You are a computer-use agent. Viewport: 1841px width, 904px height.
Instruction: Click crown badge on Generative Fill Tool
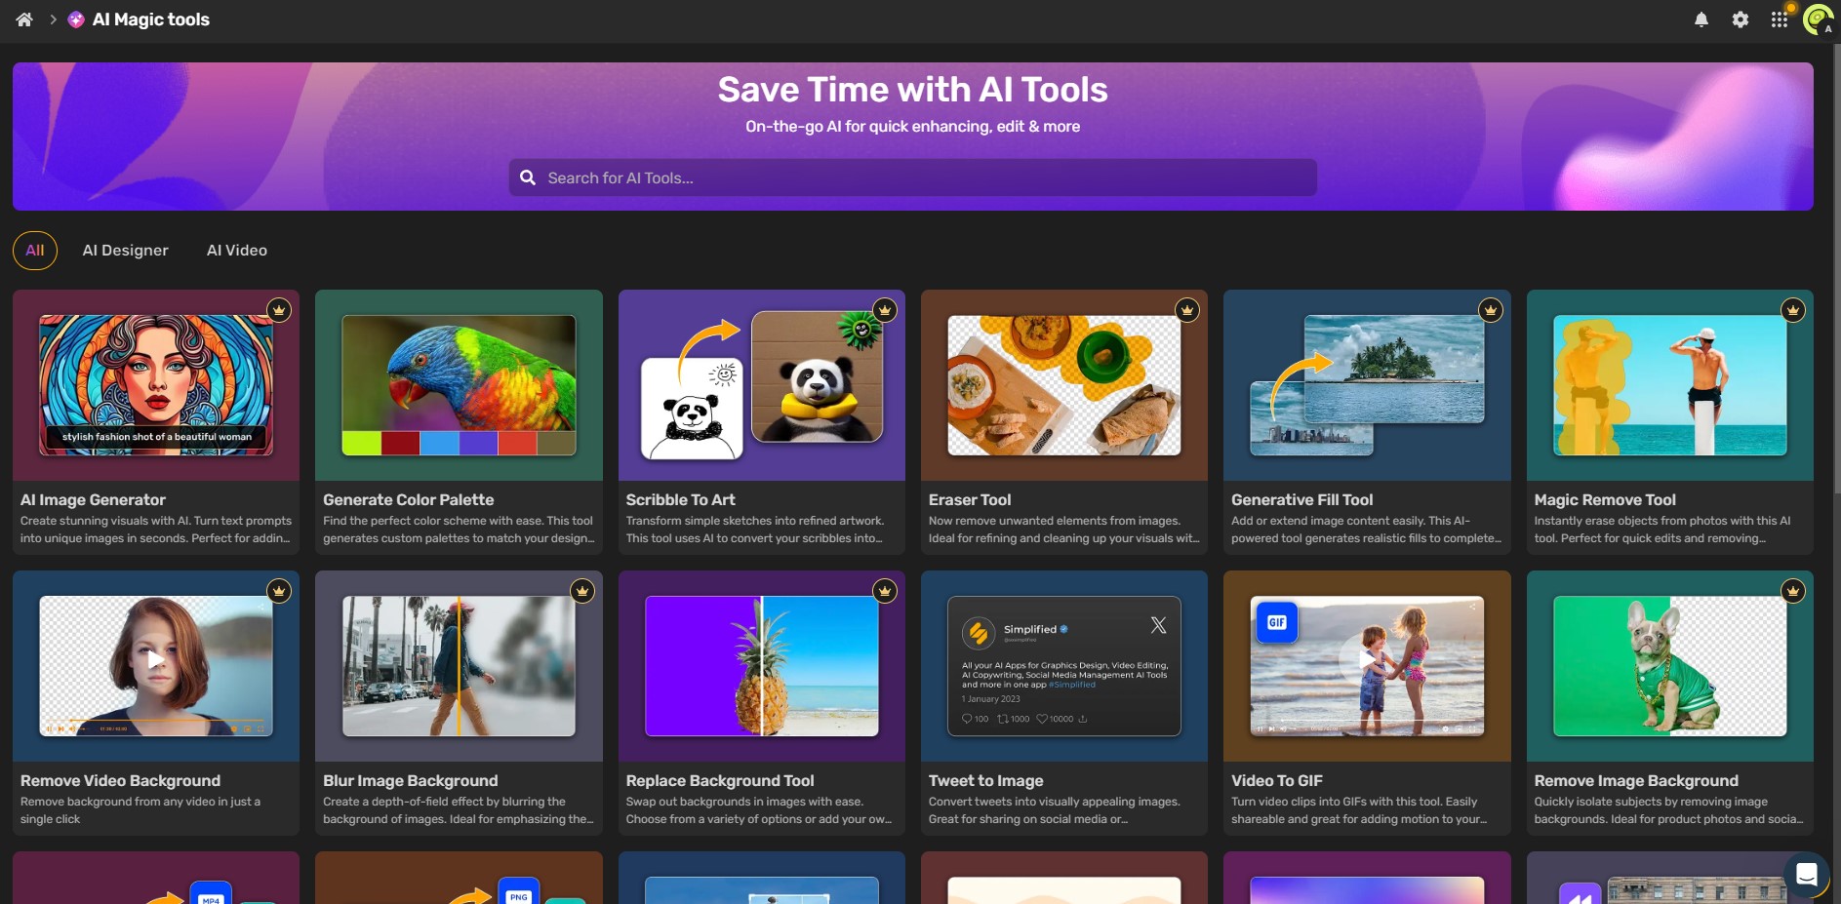(x=1491, y=310)
